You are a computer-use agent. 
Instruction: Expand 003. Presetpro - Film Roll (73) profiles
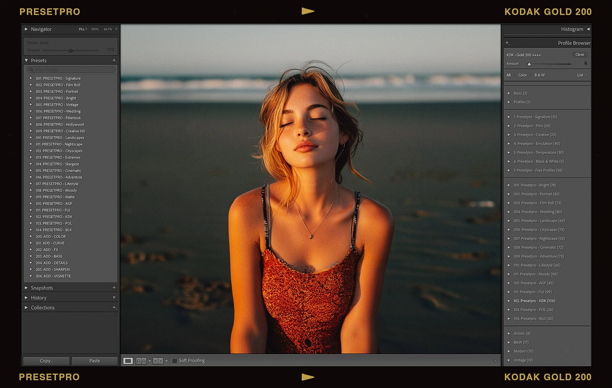pos(509,203)
